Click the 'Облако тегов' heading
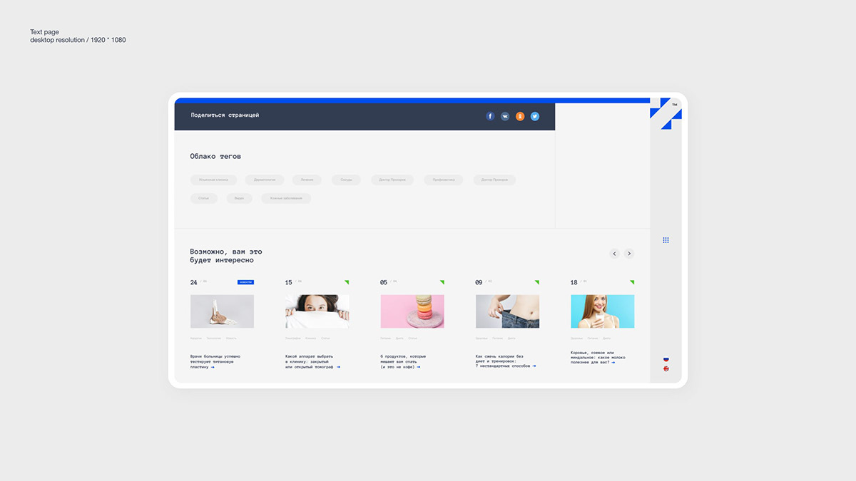Image resolution: width=856 pixels, height=481 pixels. pyautogui.click(x=215, y=156)
